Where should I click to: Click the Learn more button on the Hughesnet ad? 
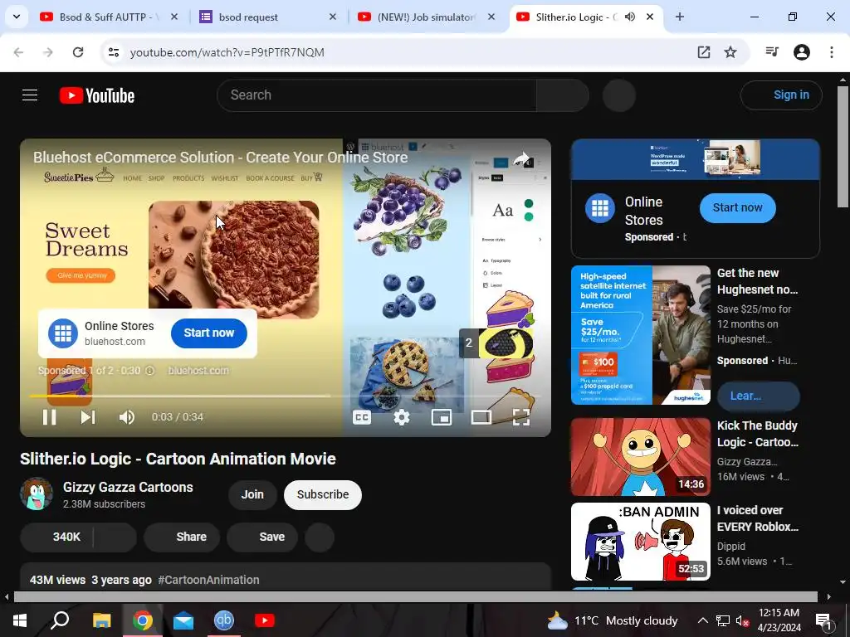point(758,396)
